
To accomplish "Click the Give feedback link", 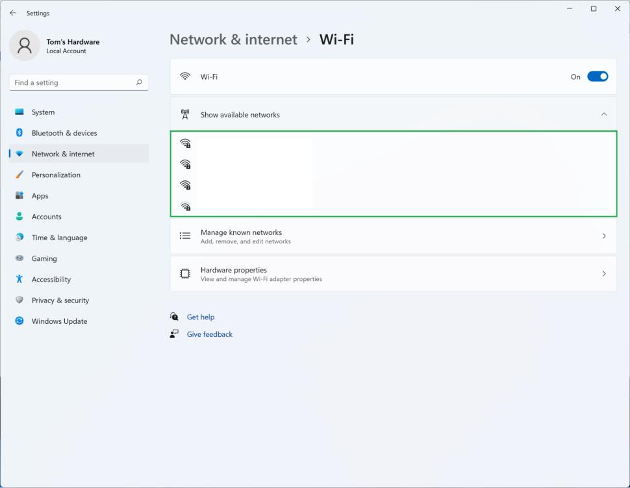I will (209, 334).
